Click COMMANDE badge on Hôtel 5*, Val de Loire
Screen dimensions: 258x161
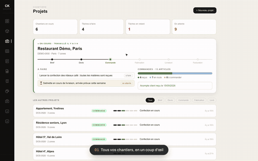click(x=99, y=139)
